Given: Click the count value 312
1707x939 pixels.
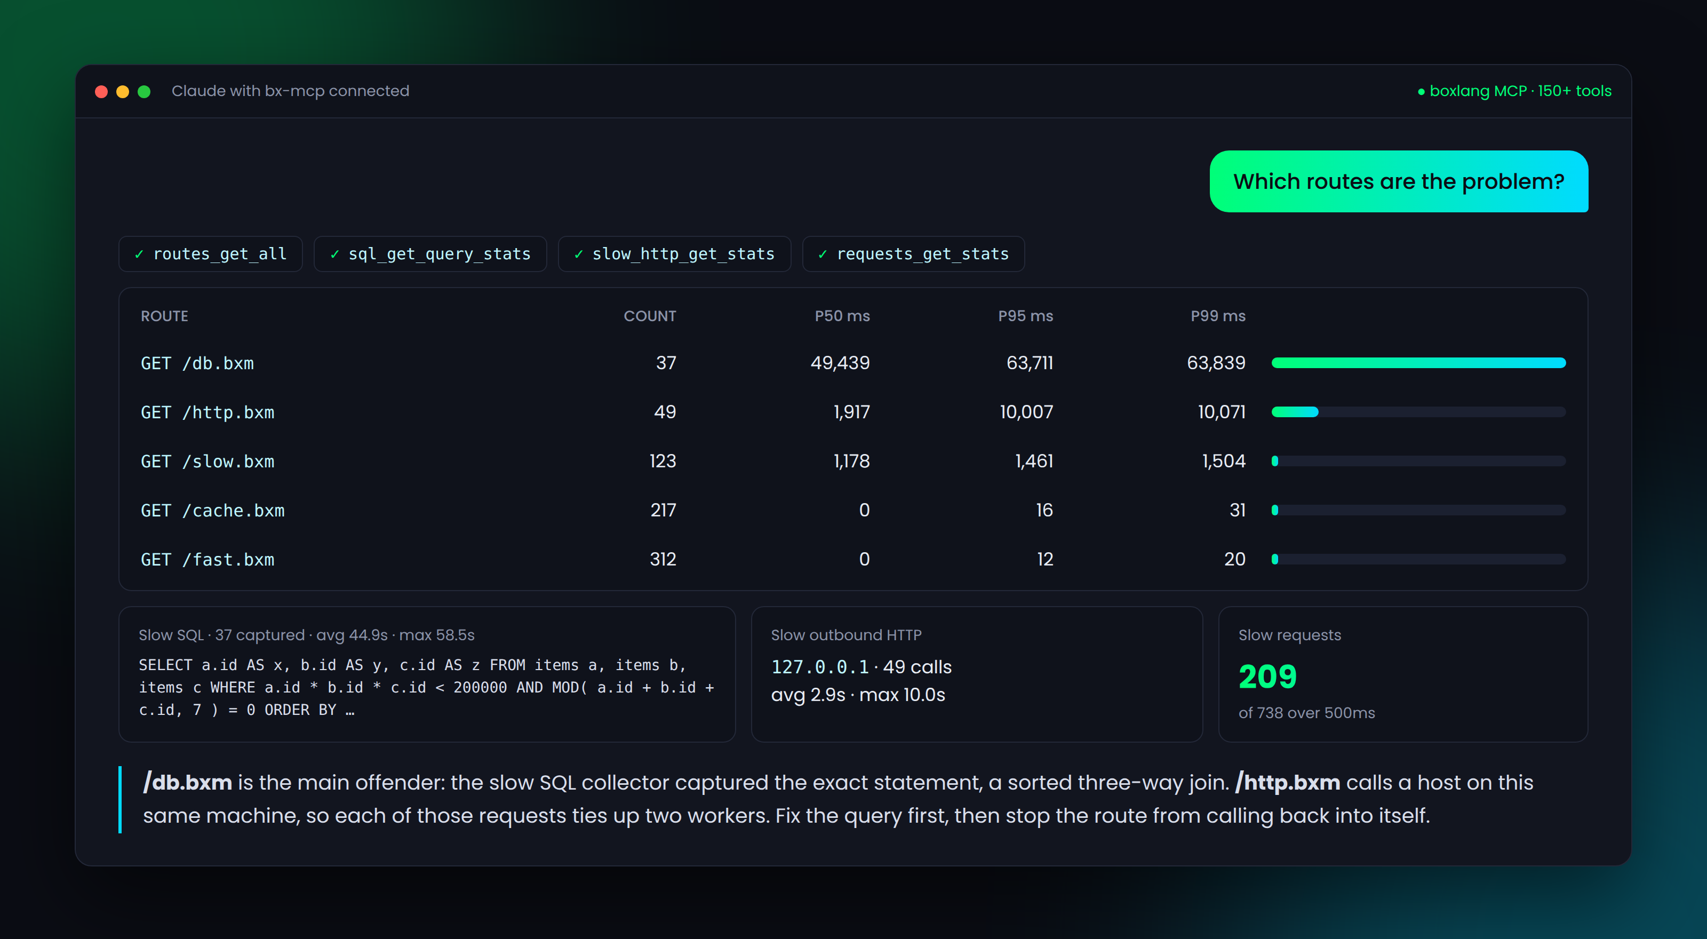Looking at the screenshot, I should [663, 559].
